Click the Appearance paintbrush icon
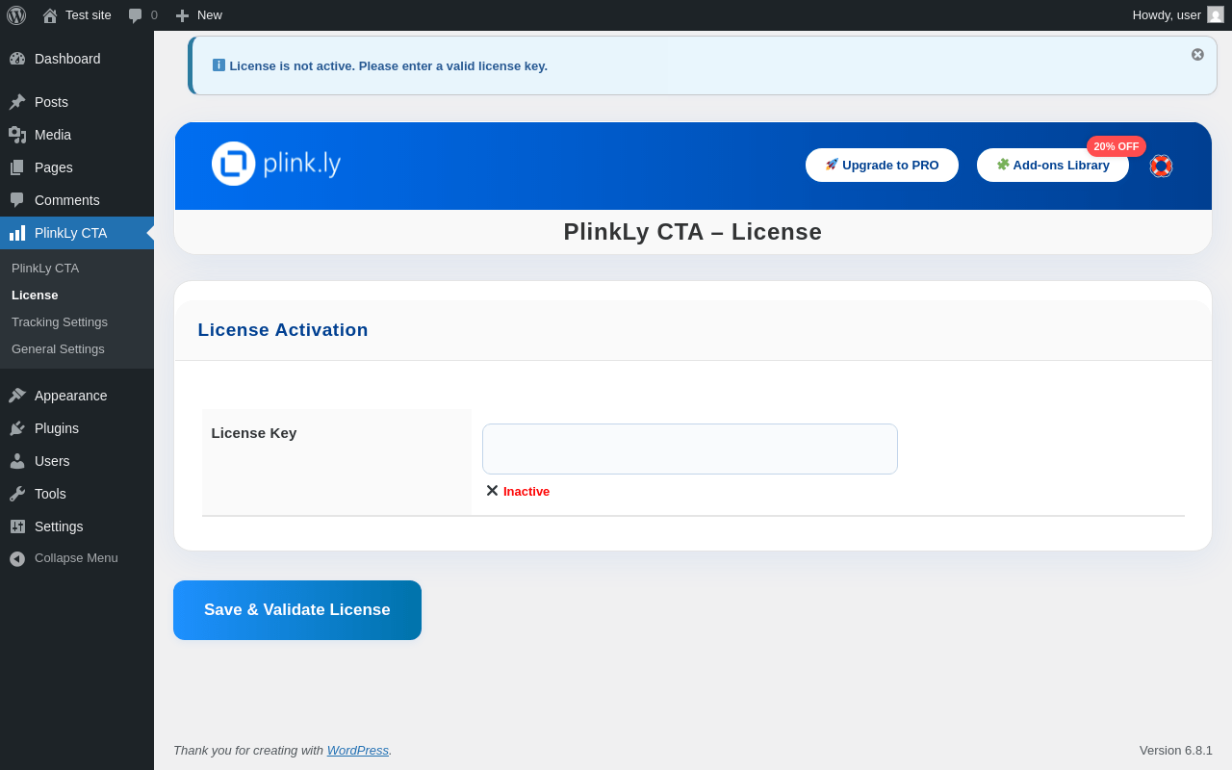Screen dimensions: 1232x770 point(17,396)
